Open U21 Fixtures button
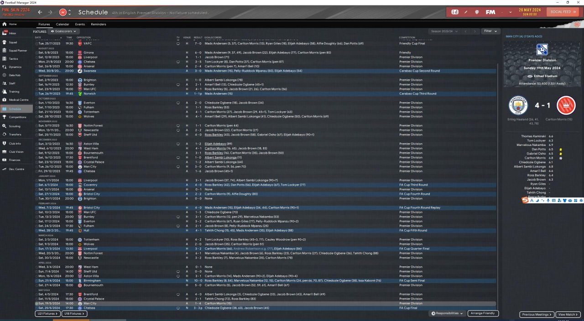 (x=47, y=314)
